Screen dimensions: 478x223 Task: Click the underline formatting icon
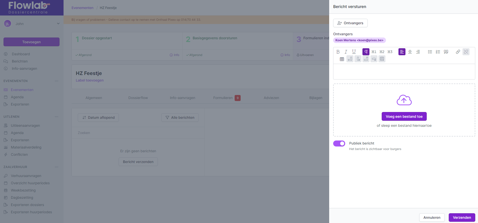point(354,52)
